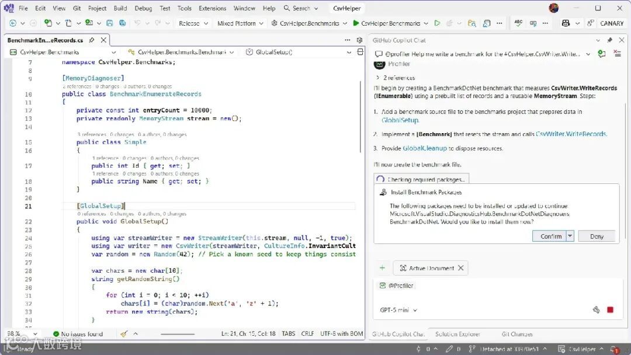Open the Release configuration dropdown
This screenshot has width=631, height=355.
193,23
